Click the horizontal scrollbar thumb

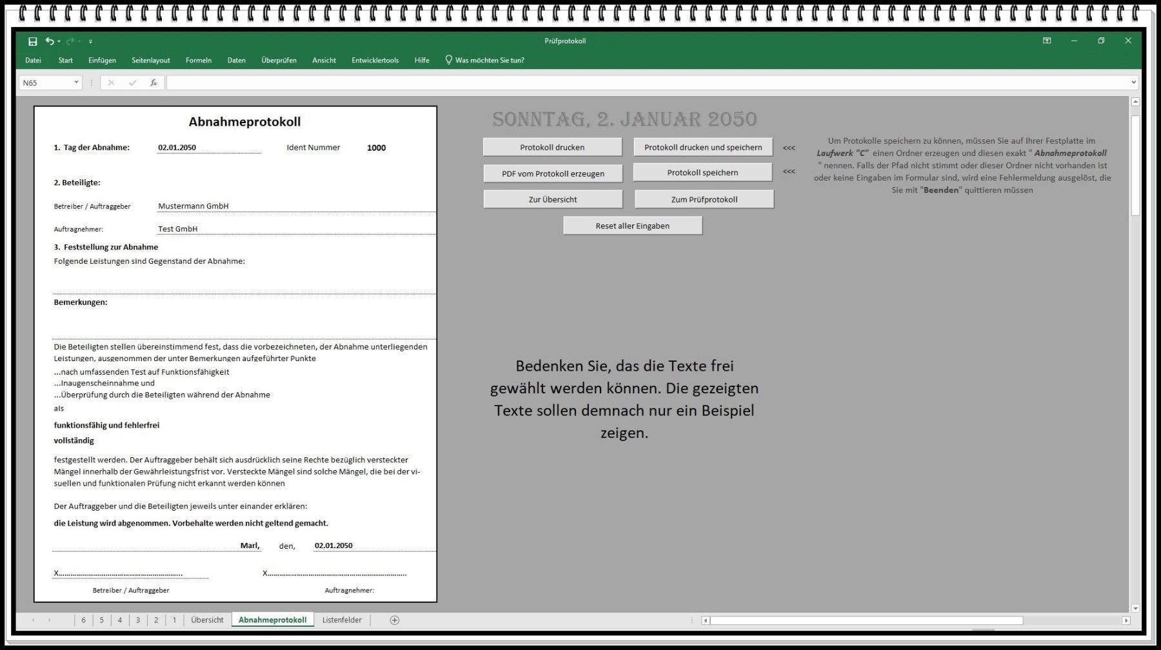coord(866,621)
